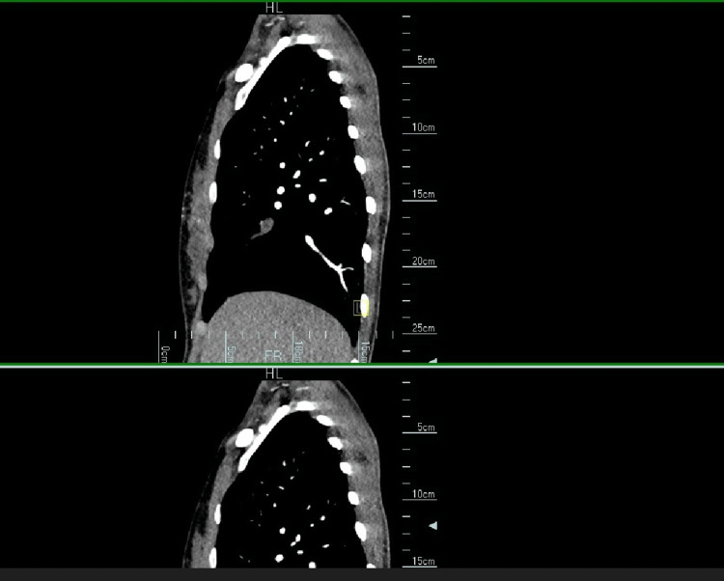Click the yellow highlighted rib in upper view
The width and height of the screenshot is (724, 581).
coord(365,306)
